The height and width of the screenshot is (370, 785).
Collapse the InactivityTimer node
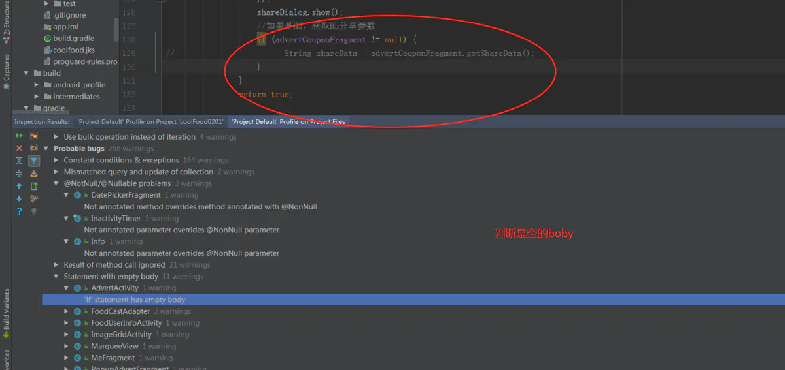(x=67, y=219)
